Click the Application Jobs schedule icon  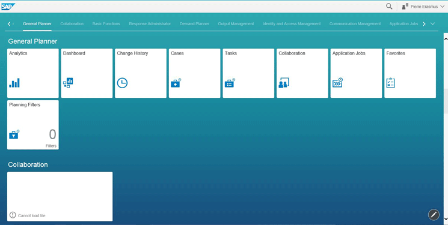click(x=337, y=83)
